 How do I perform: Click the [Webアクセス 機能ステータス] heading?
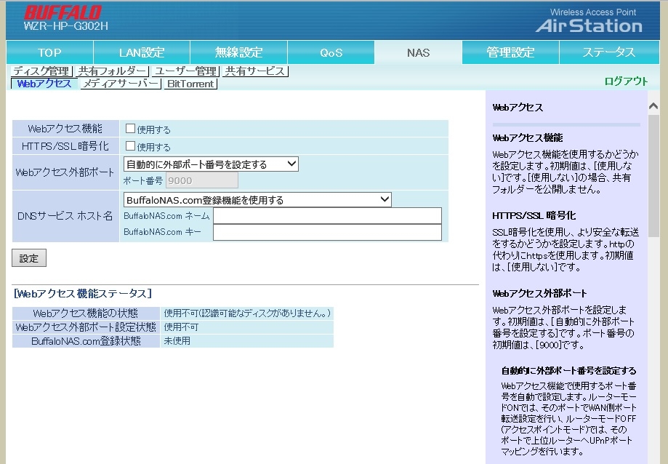[x=83, y=294]
